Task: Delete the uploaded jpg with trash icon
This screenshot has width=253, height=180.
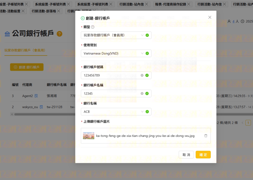Action: pos(206,136)
